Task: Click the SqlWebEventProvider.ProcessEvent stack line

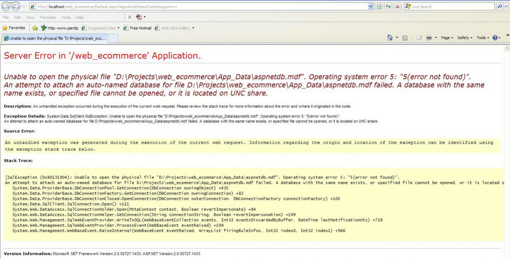Action: click(118, 225)
